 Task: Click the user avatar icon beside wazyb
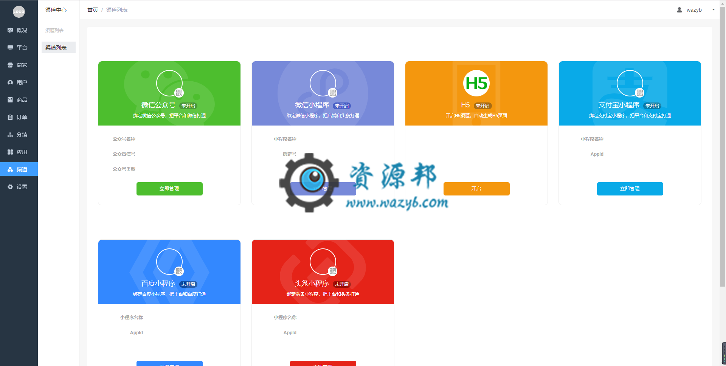tap(679, 10)
